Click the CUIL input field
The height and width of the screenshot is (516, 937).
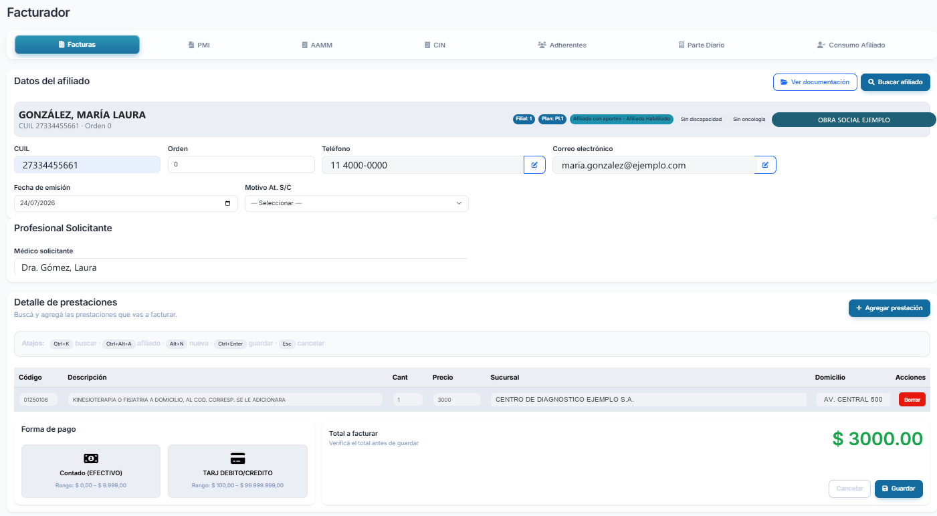click(x=87, y=164)
